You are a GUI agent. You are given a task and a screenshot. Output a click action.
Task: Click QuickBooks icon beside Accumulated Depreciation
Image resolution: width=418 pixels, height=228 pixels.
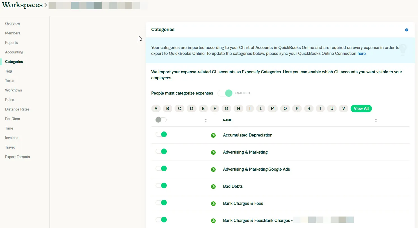coord(213,135)
